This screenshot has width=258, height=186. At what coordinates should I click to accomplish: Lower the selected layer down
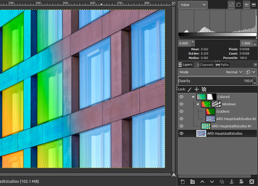212,181
